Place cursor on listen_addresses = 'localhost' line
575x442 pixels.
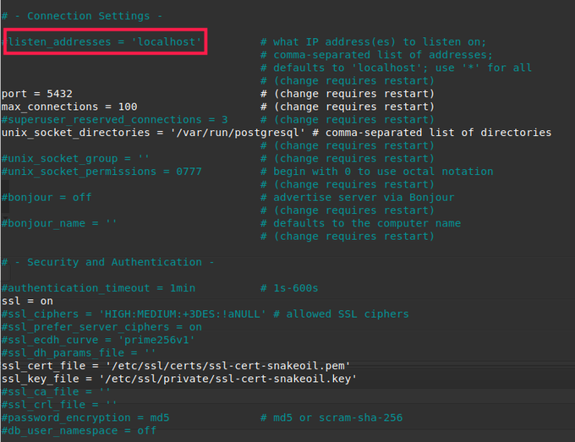coord(101,41)
